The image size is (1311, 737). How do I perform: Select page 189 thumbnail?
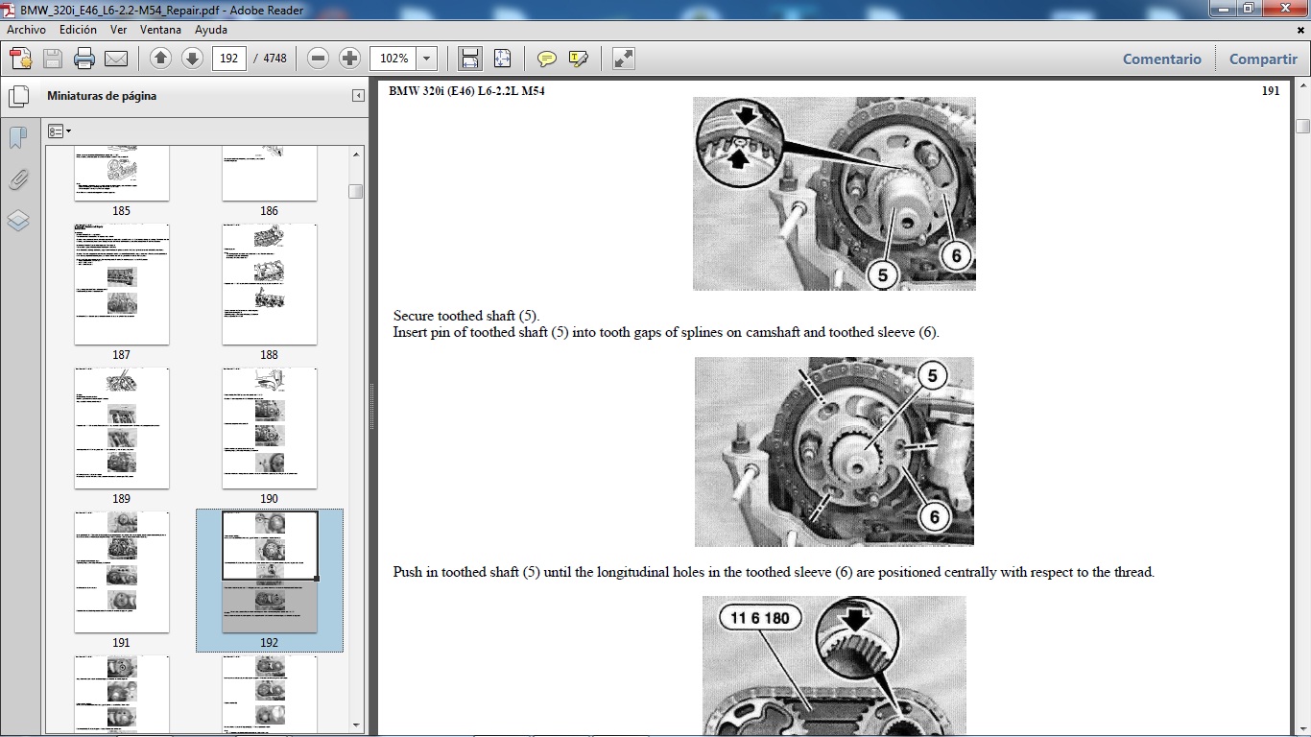tap(122, 429)
